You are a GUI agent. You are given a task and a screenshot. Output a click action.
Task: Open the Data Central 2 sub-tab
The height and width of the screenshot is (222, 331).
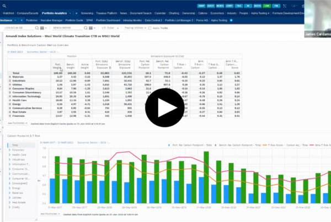[153, 20]
